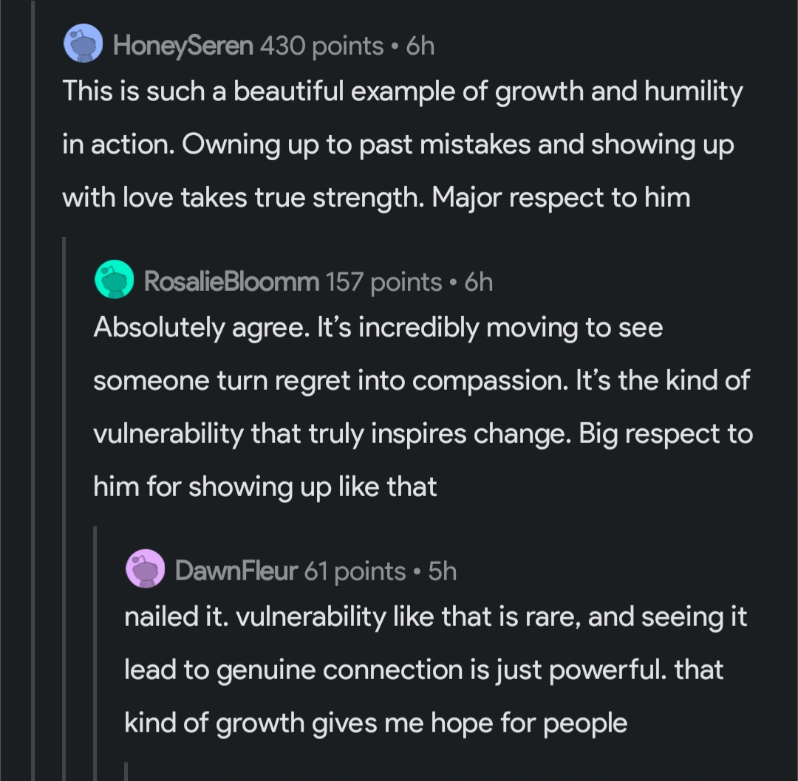Open the 5h timestamp on DawnFleur's reply

point(443,571)
